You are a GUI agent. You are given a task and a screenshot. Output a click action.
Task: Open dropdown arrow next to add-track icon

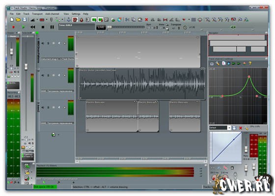point(58,135)
